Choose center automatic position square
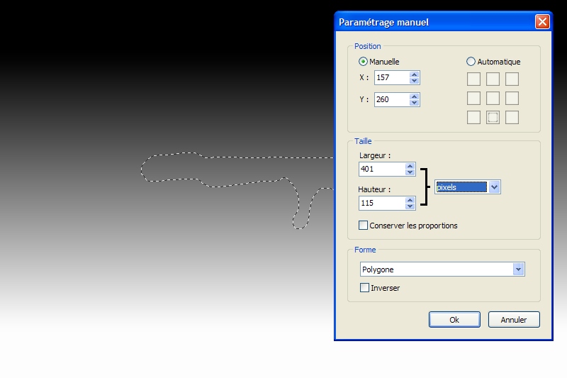This screenshot has height=378, width=567. click(x=493, y=99)
